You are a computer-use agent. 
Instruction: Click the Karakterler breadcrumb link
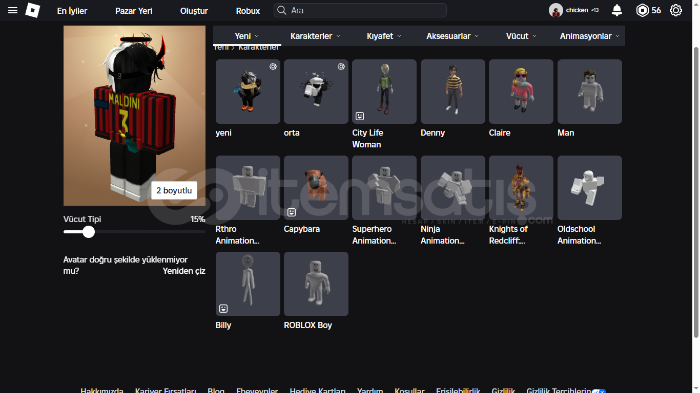(x=259, y=47)
